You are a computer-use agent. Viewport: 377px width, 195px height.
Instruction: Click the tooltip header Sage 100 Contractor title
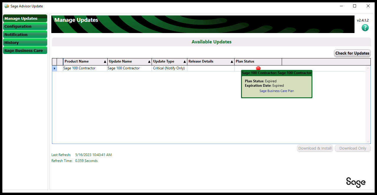click(277, 73)
